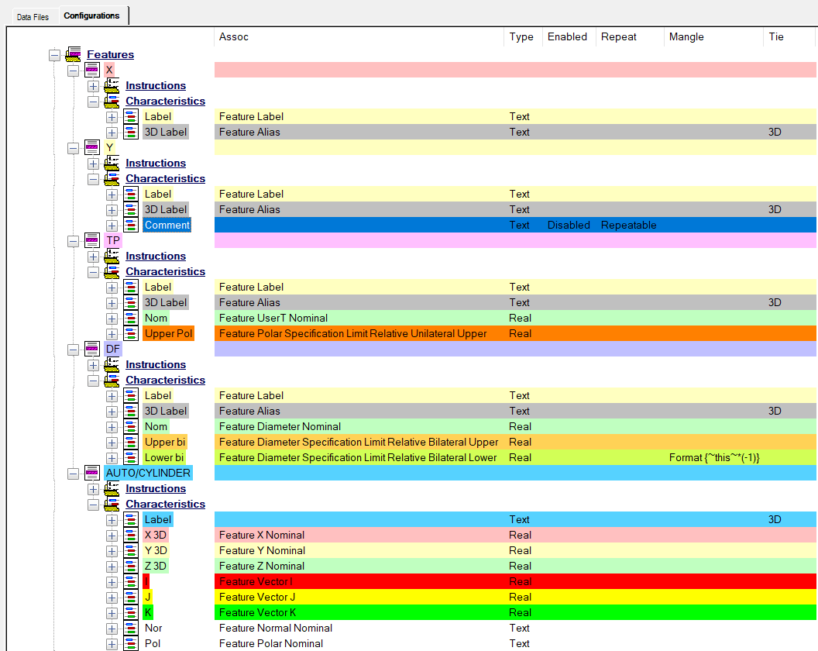818x651 pixels.
Task: Open the Instructions link under DF
Action: [155, 364]
